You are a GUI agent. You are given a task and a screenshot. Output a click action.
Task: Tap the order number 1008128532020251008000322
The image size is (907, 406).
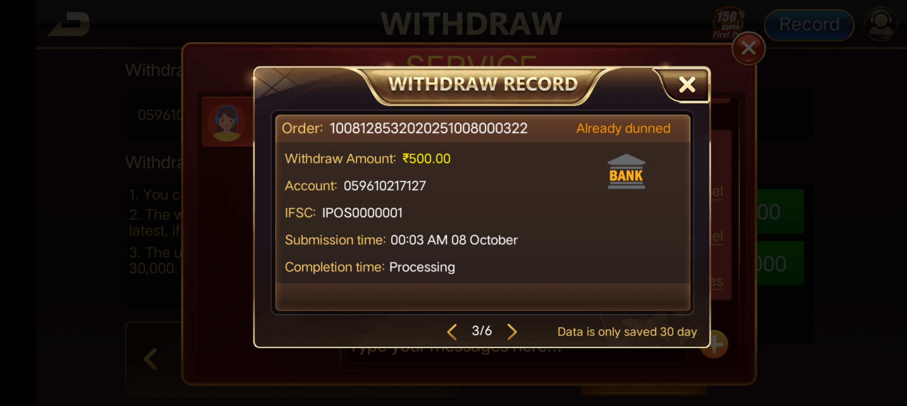coord(428,129)
